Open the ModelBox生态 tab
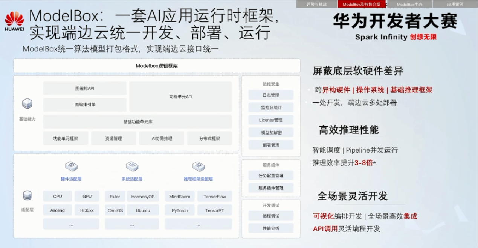The image size is (478, 248). click(x=409, y=4)
